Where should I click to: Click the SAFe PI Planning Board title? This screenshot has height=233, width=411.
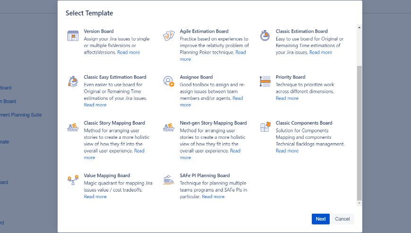(205, 176)
